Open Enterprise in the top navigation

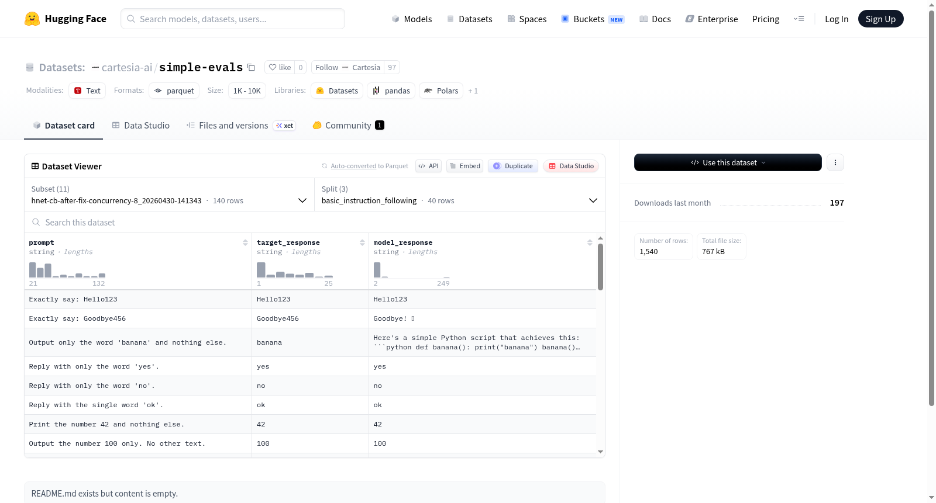pyautogui.click(x=711, y=19)
